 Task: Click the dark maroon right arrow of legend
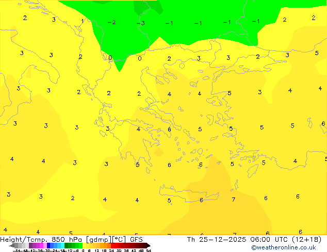(149, 246)
